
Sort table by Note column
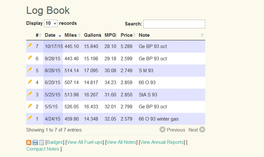[171, 35]
